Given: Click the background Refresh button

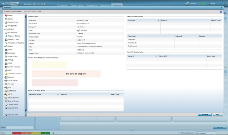Looking at the screenshot, I should pos(219,128).
